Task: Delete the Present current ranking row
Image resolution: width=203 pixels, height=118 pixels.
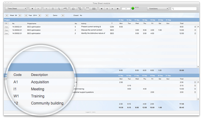Action: [x=195, y=27]
